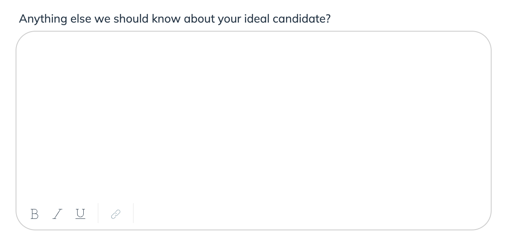Toggle bold formatting with the B icon
This screenshot has height=248, width=508.
(x=35, y=214)
